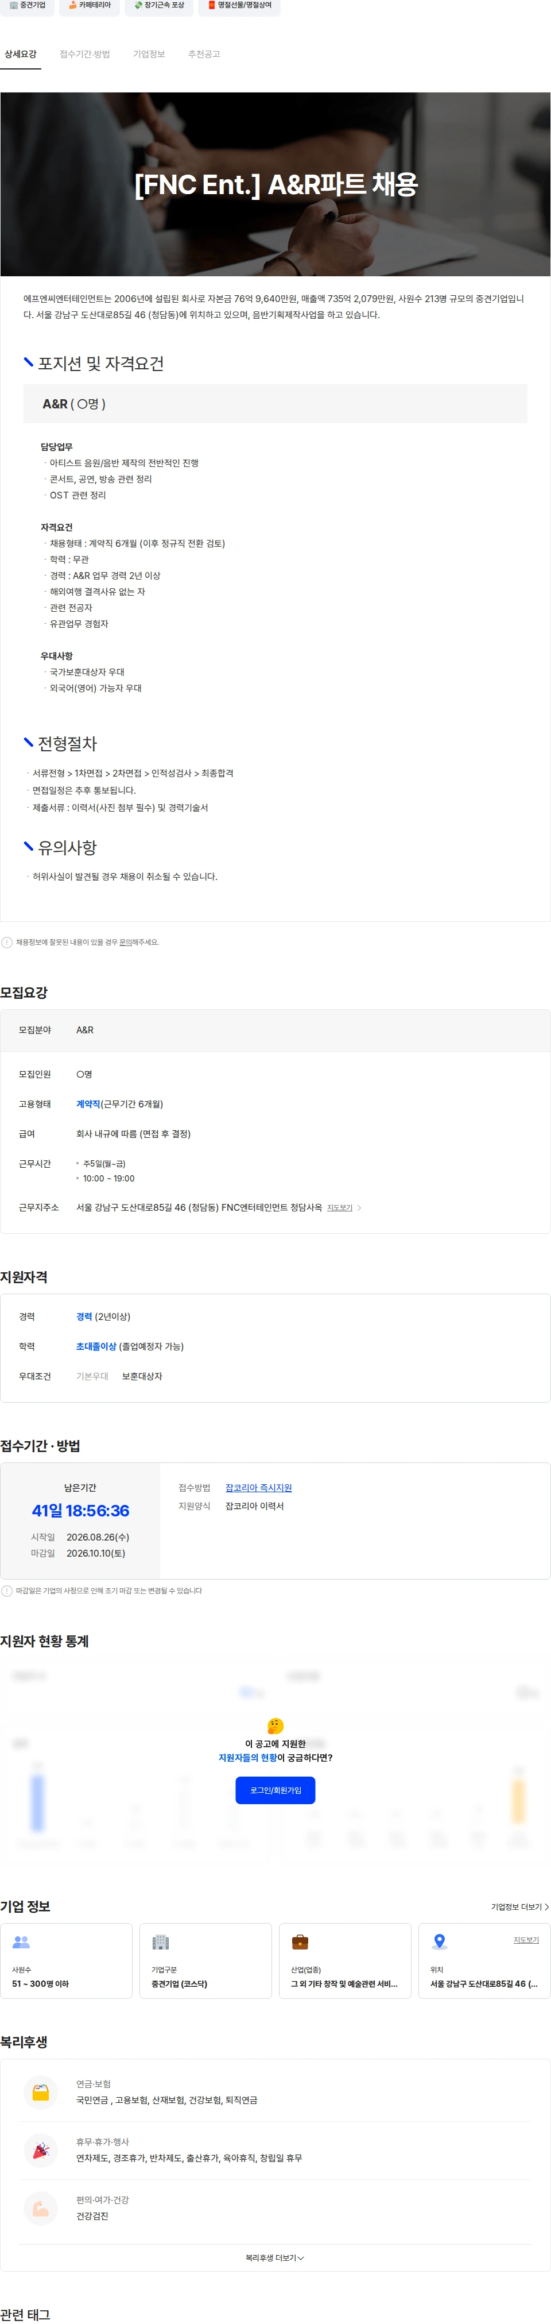Viewport: 551px width, 2324px height.
Task: Click the 10:00 ~ 19:00 work hours text
Action: pos(108,1178)
